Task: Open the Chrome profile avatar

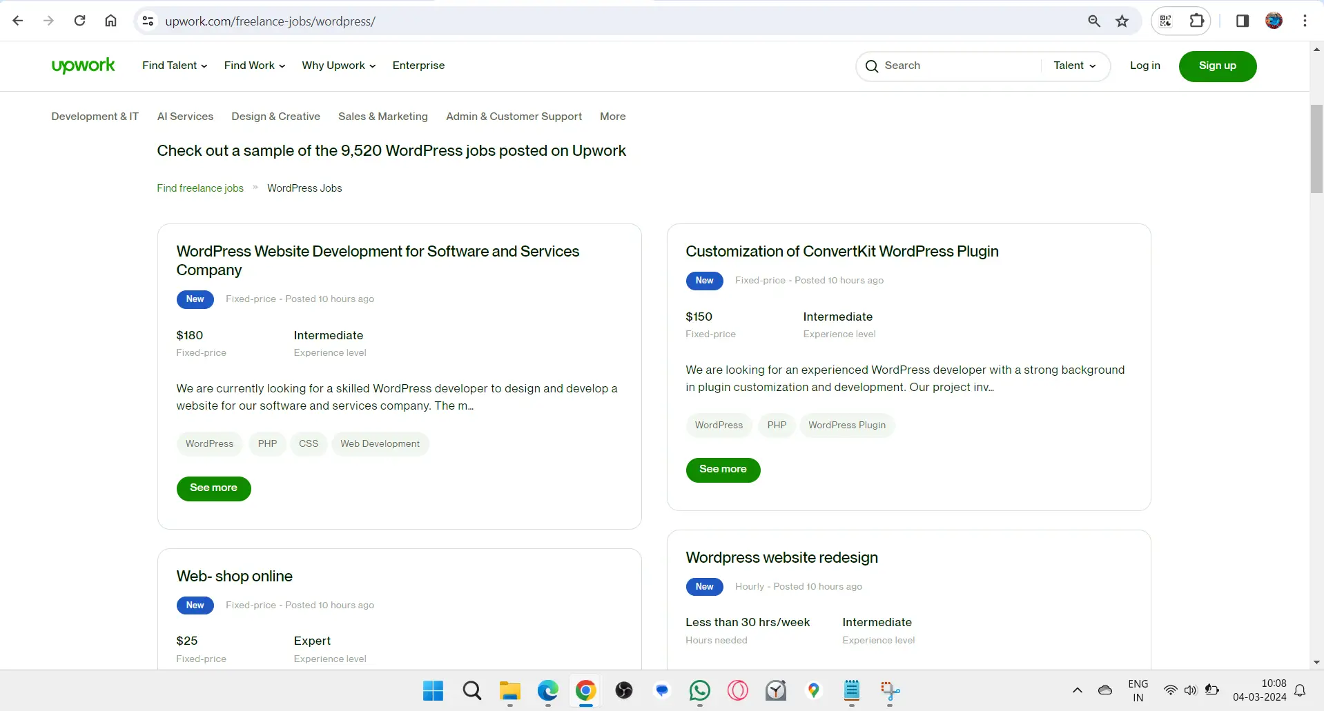Action: [1274, 21]
